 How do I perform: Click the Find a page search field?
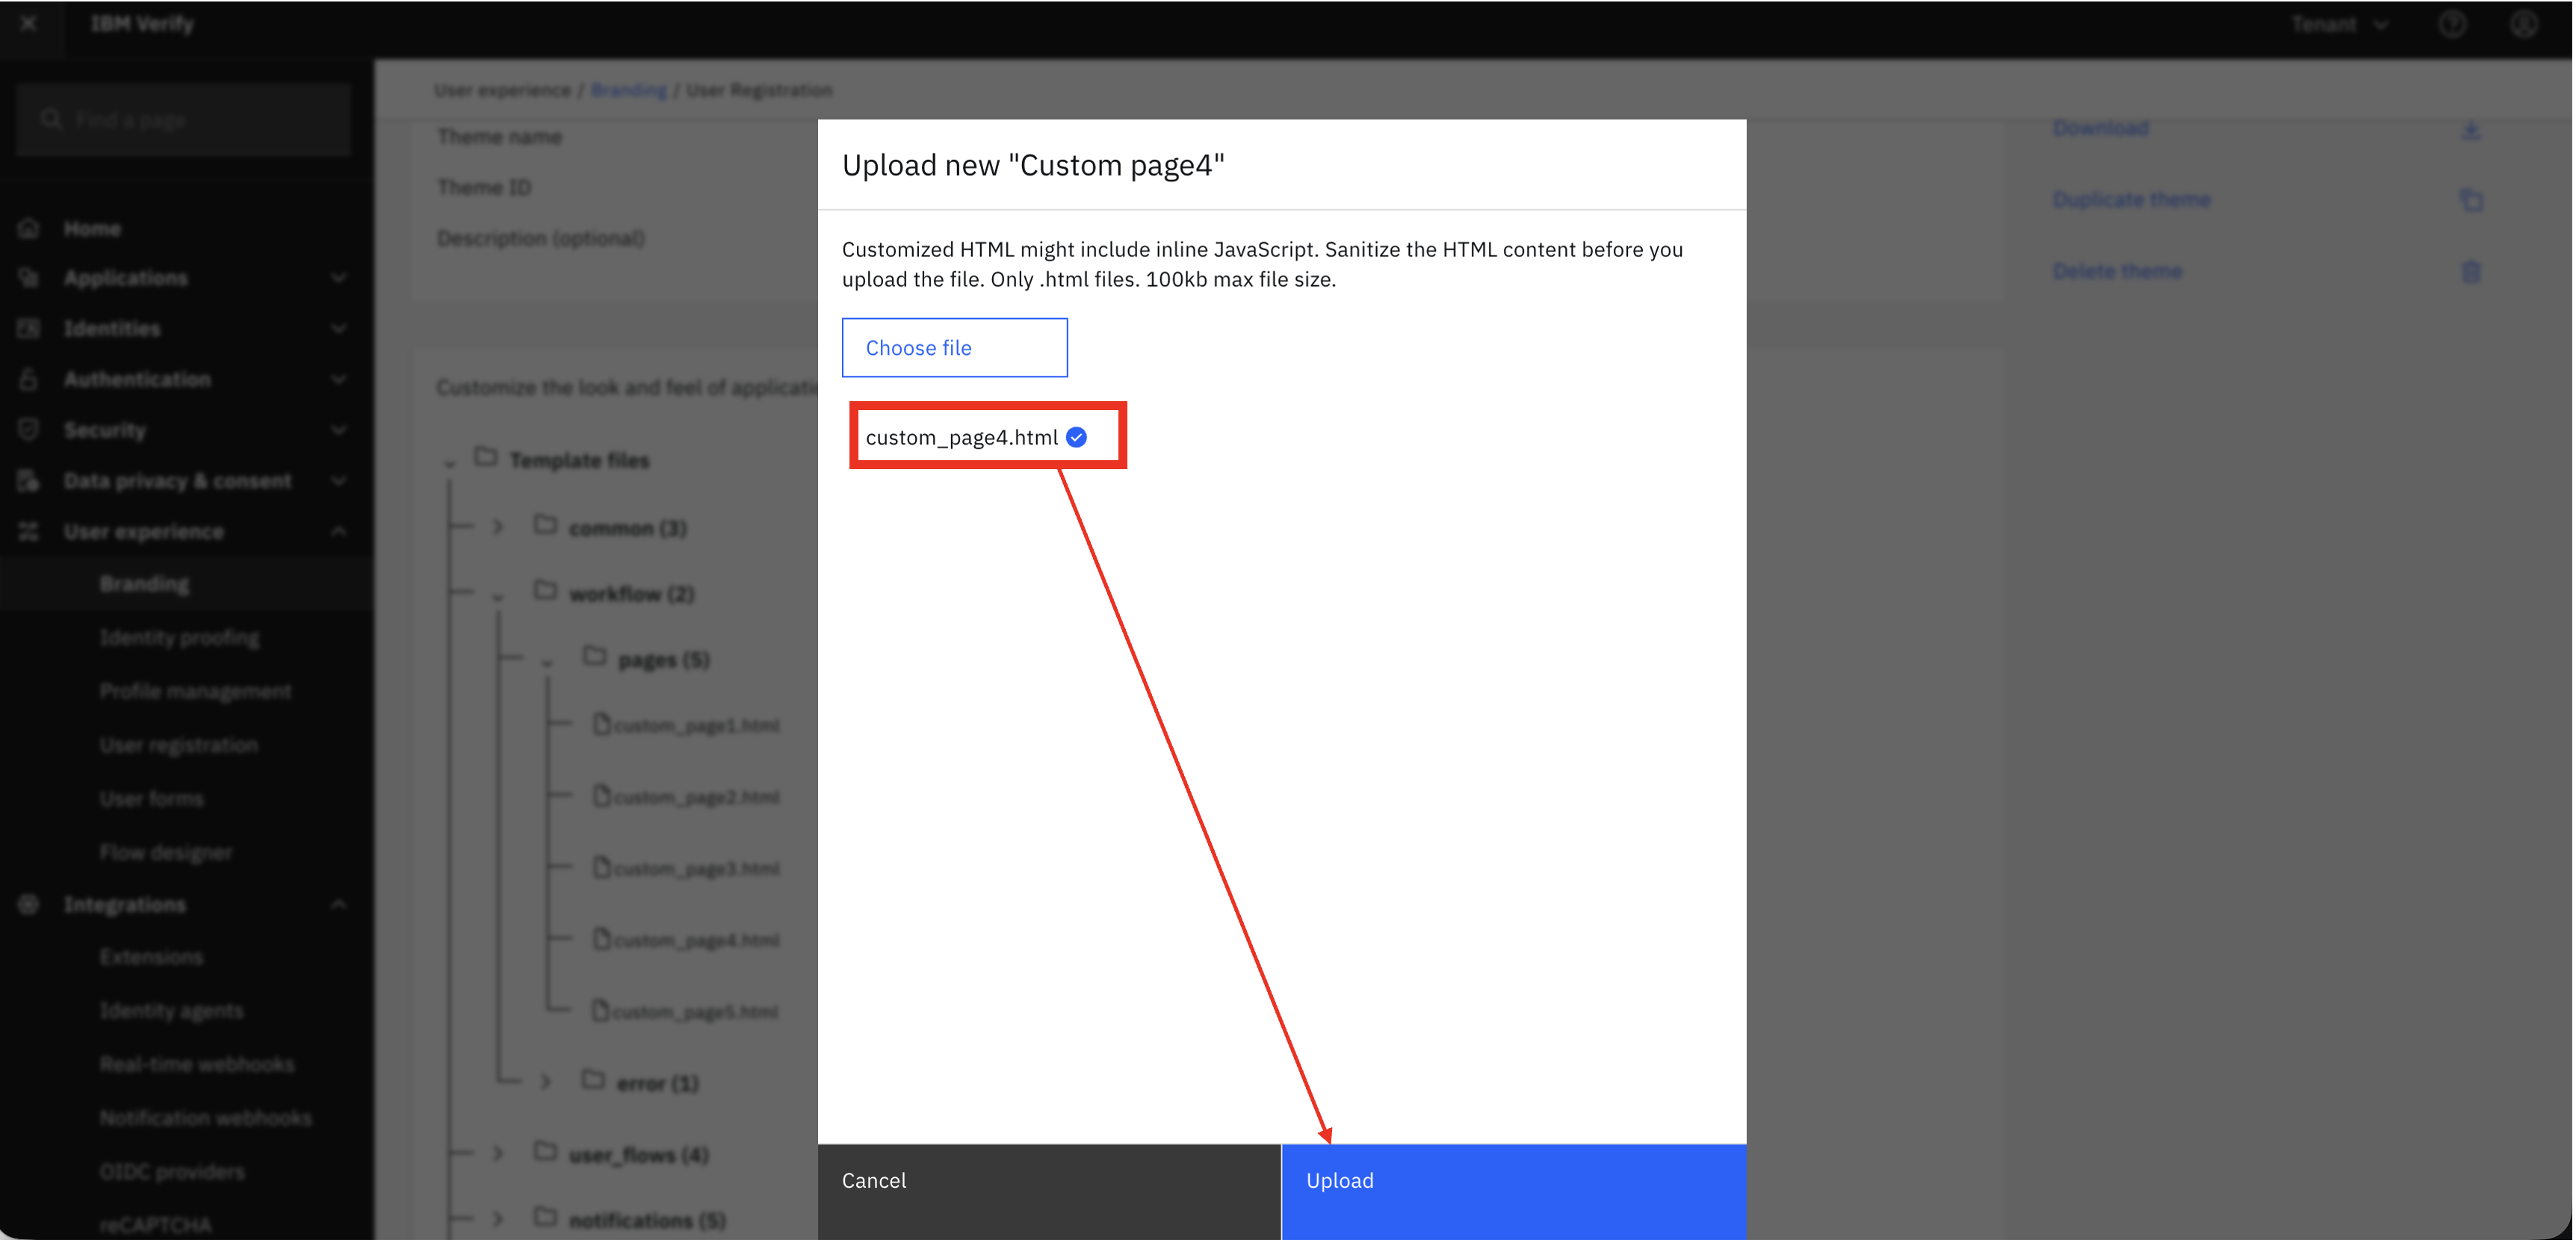pos(184,120)
